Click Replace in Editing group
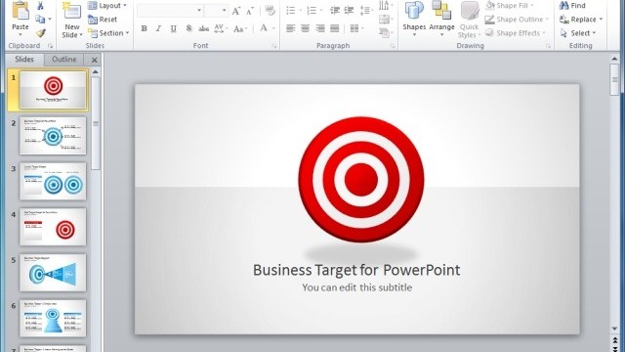Screen dimensions: 625x352 point(577,20)
